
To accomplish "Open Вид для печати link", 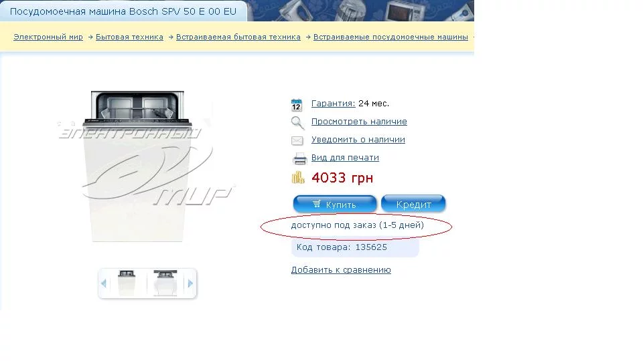I will 345,158.
